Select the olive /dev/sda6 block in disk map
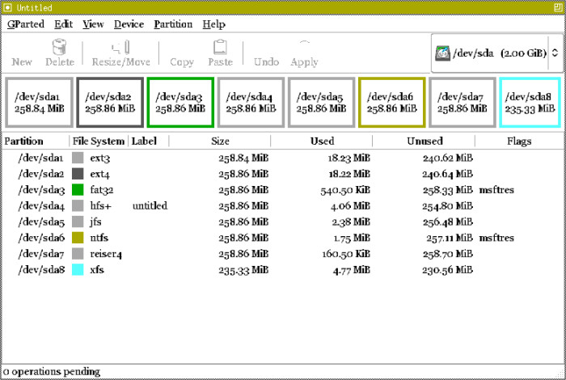This screenshot has width=566, height=380. click(x=391, y=103)
